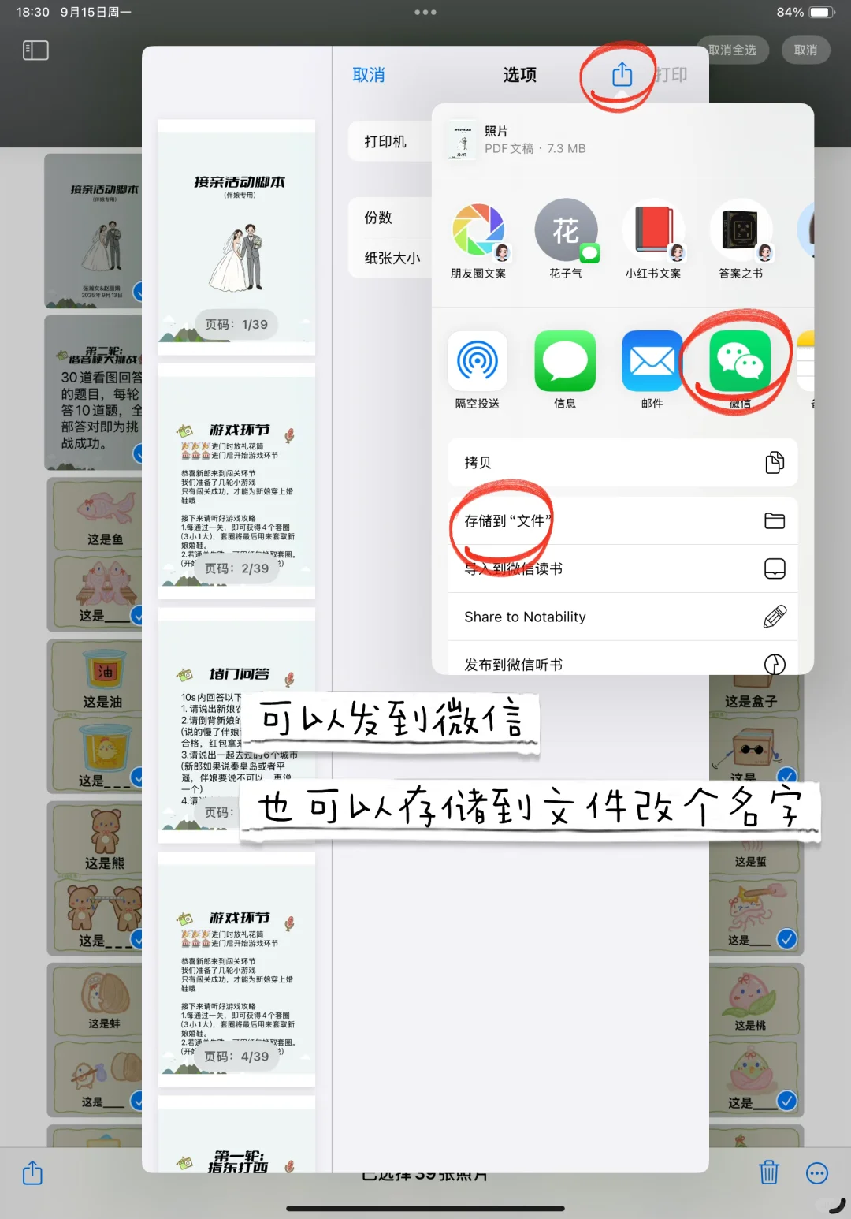The height and width of the screenshot is (1219, 851).
Task: Open the 打印机 printer selection row
Action: click(x=385, y=142)
